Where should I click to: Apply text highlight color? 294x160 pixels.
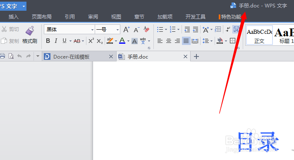[x=110, y=41]
